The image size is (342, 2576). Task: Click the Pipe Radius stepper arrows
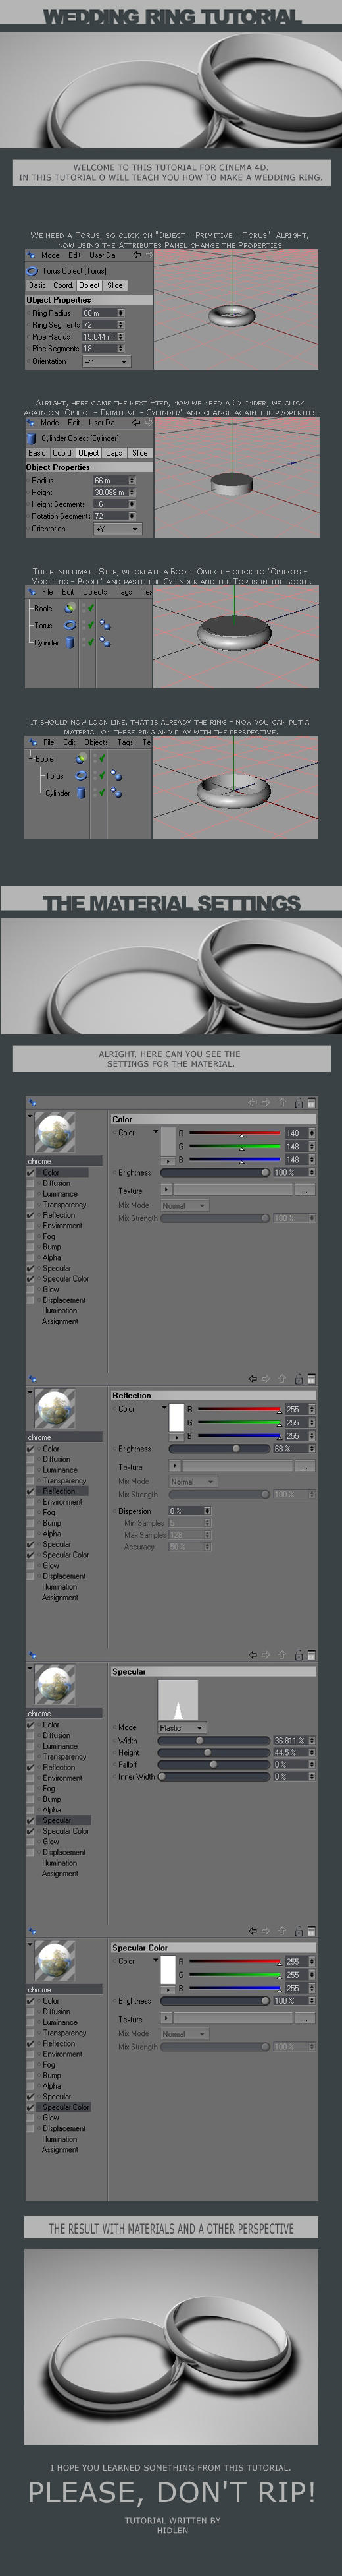120,337
